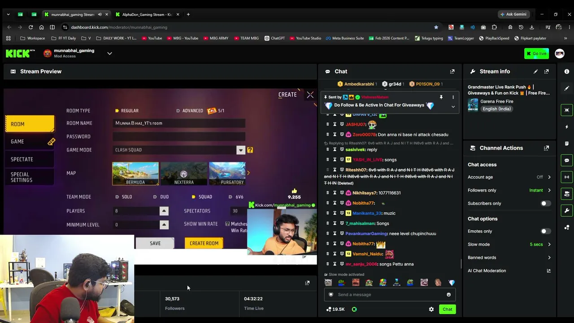
Task: Open the info icon in right sidebar
Action: click(567, 71)
